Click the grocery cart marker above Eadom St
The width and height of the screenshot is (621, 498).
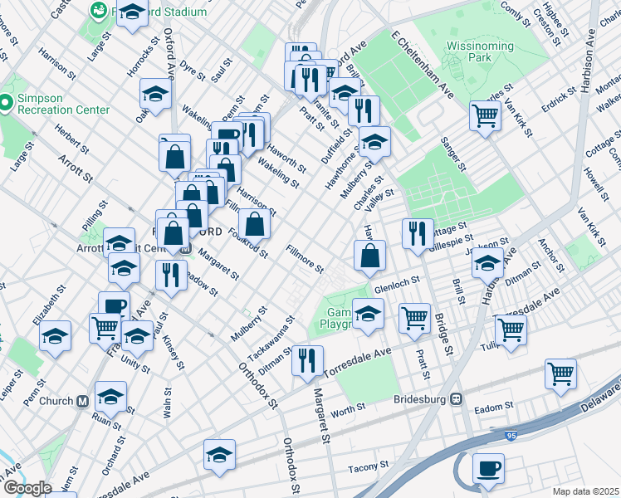click(560, 378)
